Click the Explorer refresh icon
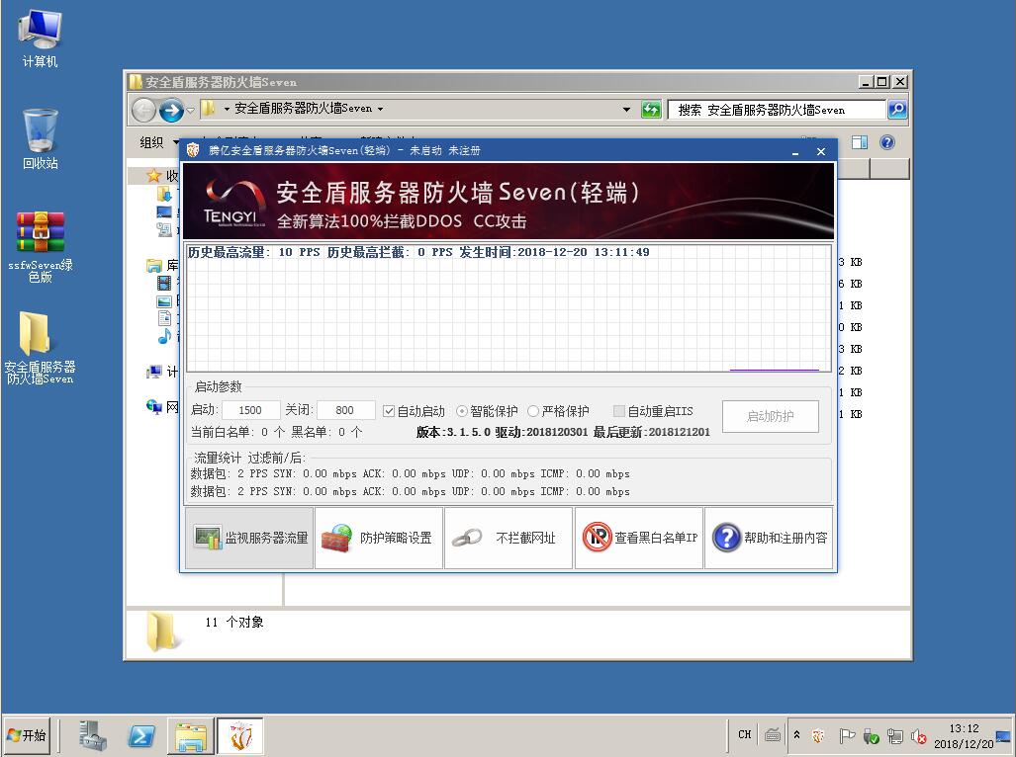 click(x=651, y=110)
